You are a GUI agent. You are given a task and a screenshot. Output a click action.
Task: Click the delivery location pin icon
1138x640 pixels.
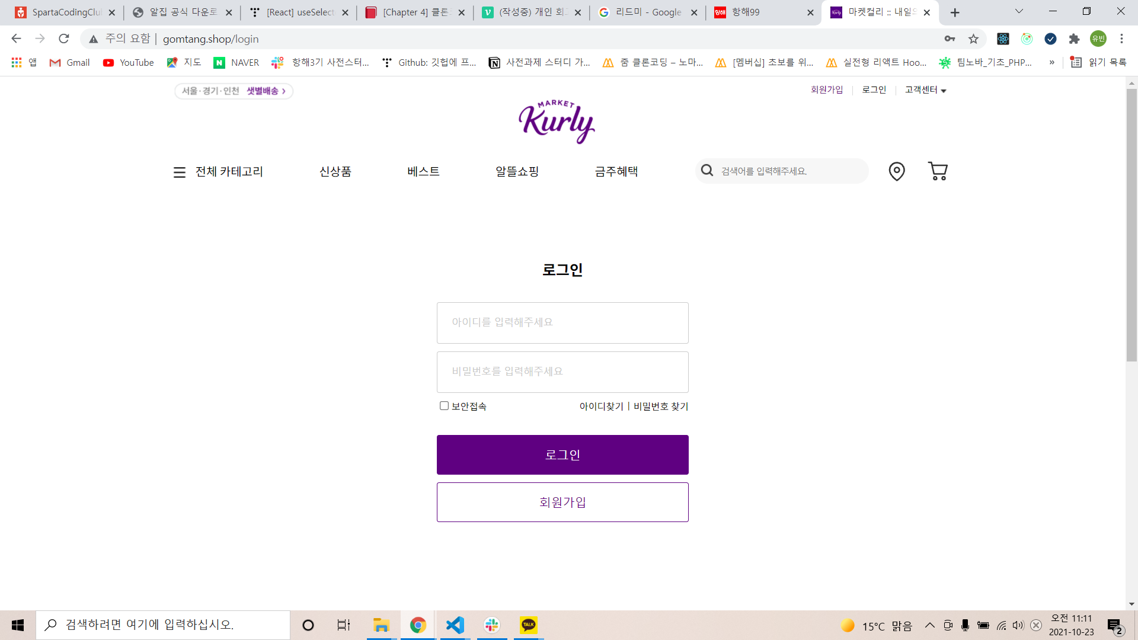coord(896,171)
